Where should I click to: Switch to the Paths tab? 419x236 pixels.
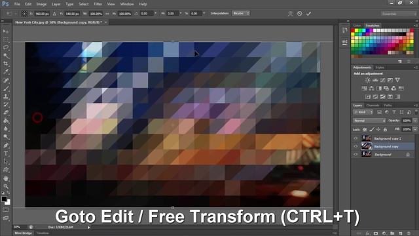388,106
